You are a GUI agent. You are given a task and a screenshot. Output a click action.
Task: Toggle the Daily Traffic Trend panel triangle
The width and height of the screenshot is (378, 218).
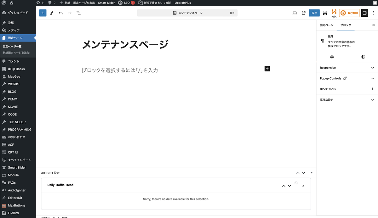(x=303, y=186)
